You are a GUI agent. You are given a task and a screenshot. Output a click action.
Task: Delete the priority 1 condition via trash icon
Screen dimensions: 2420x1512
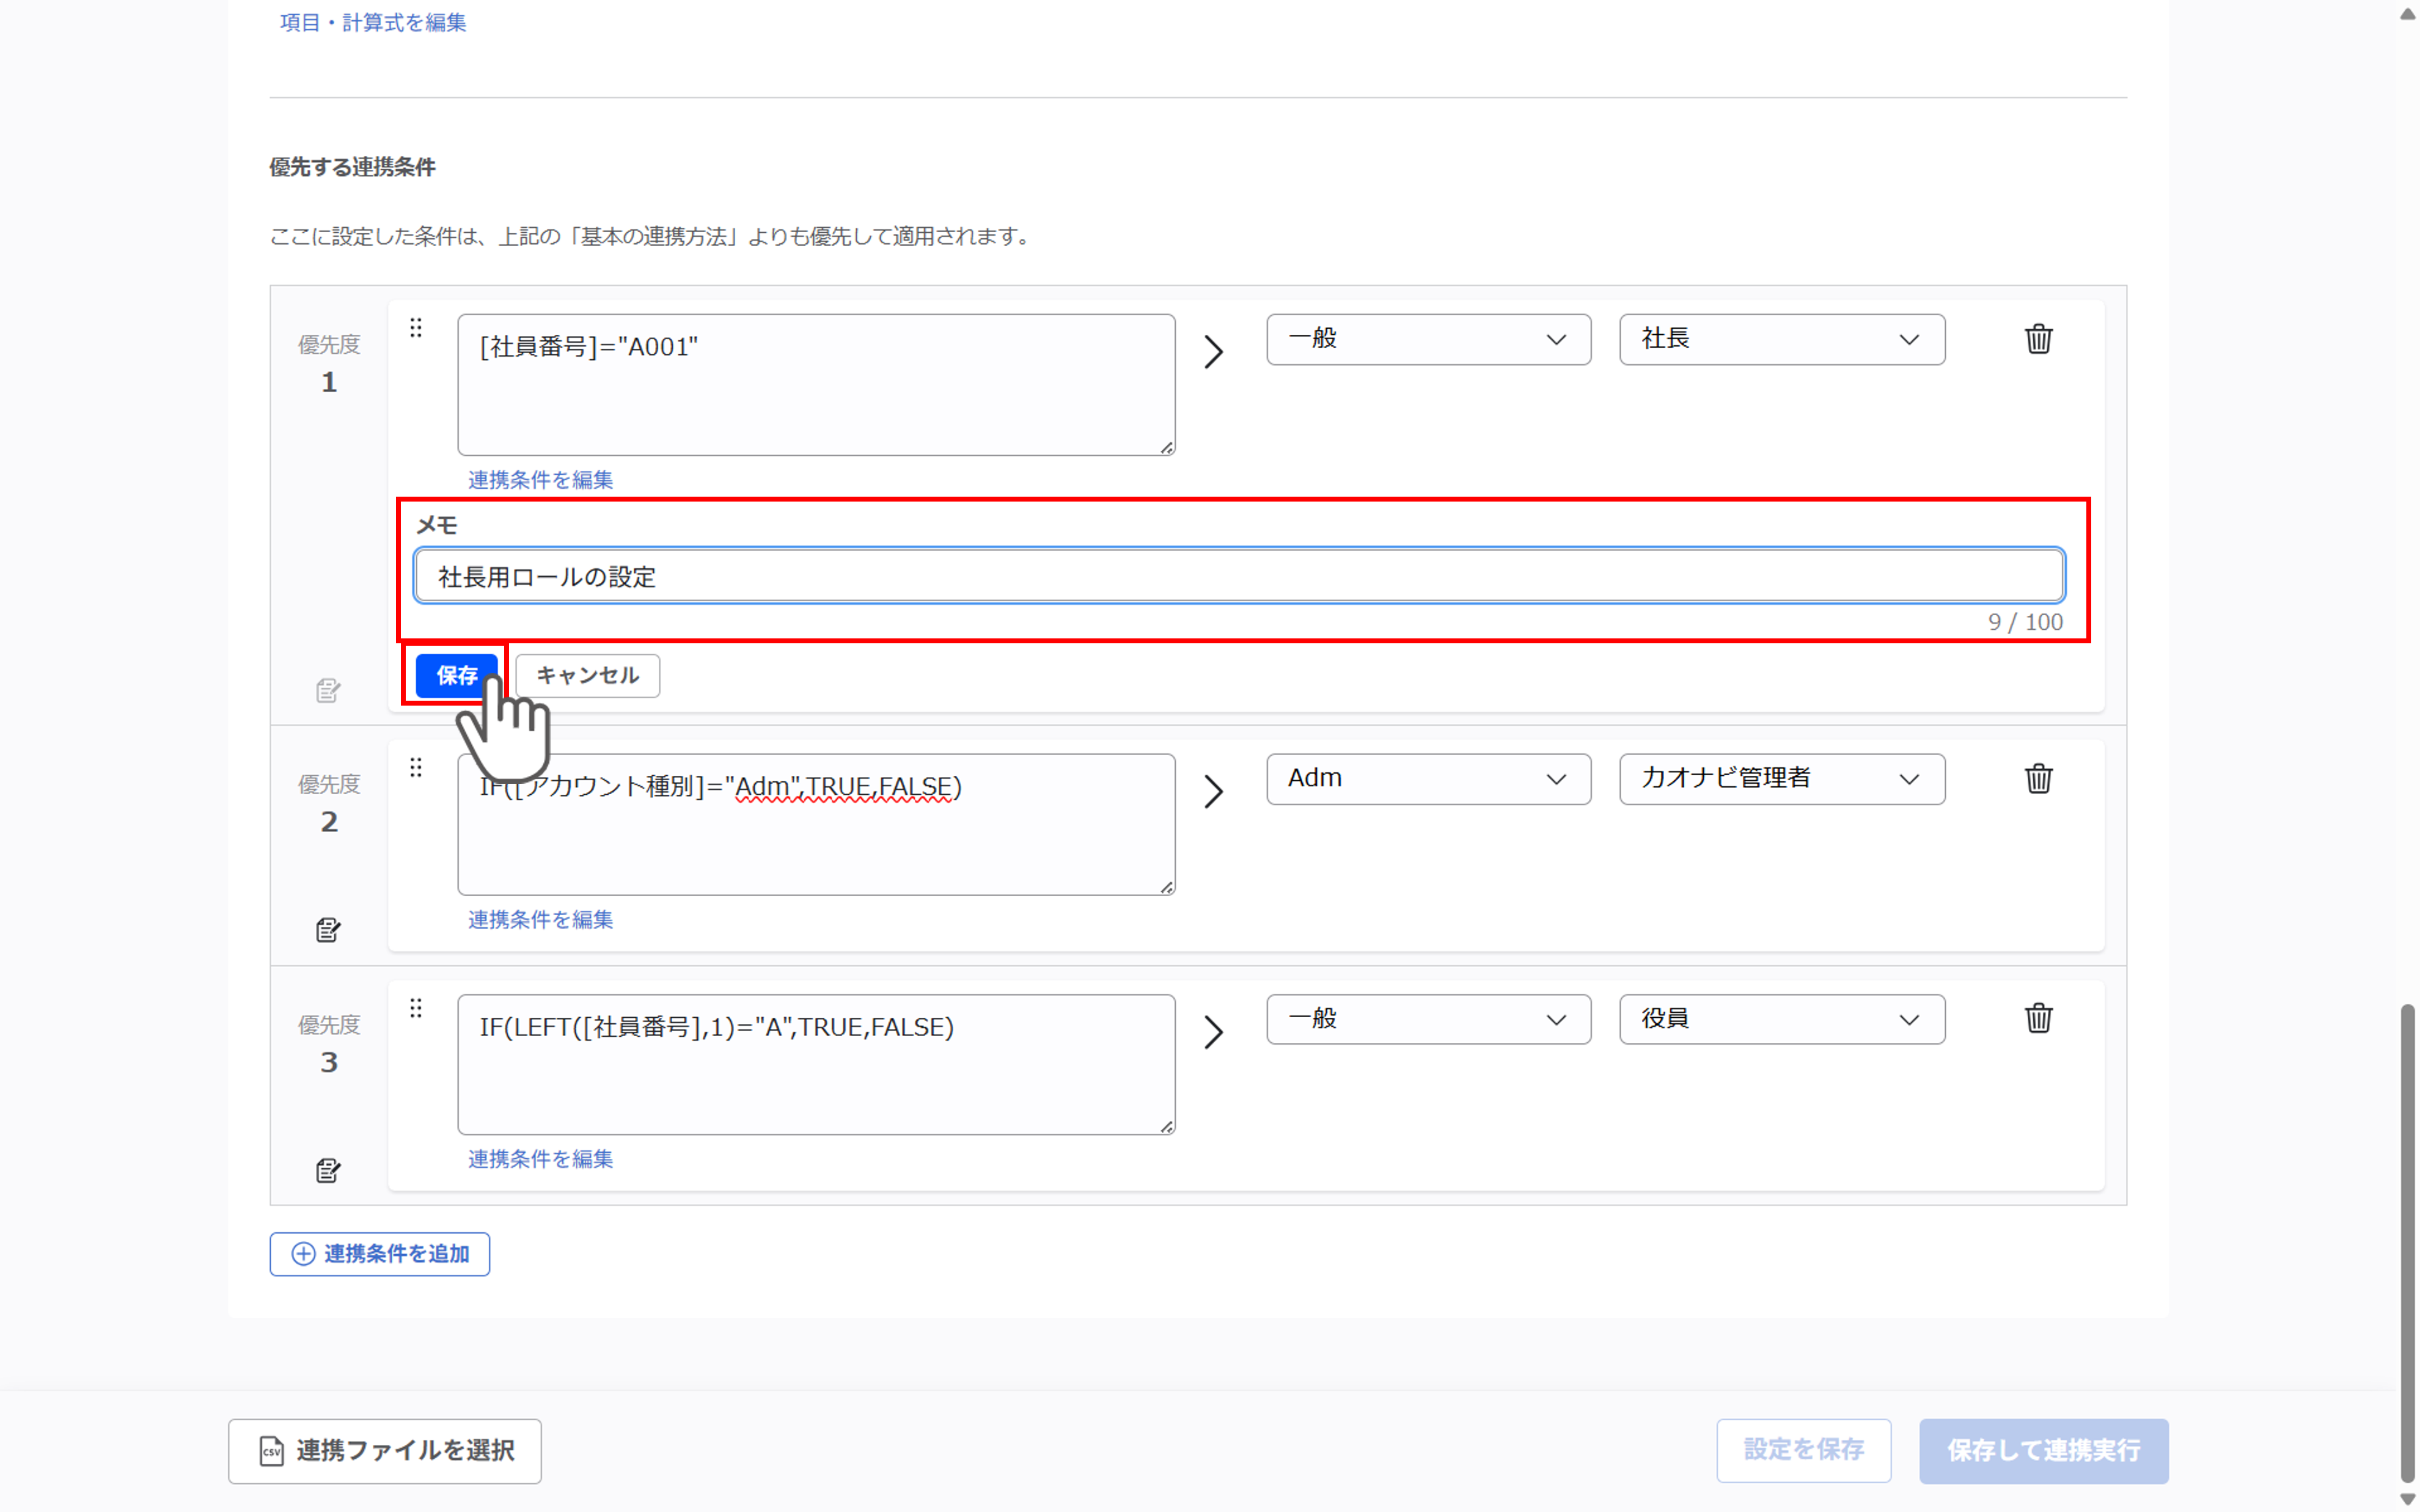(x=2038, y=339)
